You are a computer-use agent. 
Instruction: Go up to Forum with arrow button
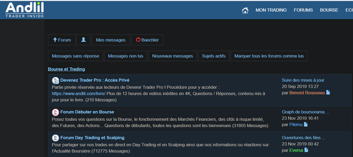pyautogui.click(x=62, y=40)
